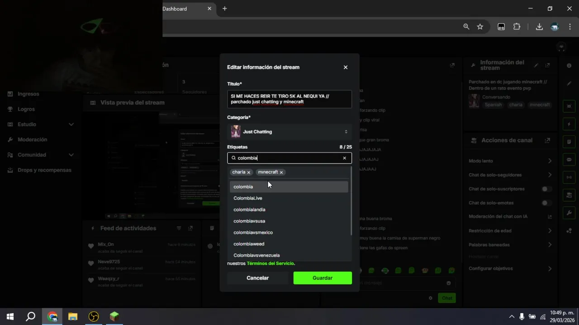579x325 pixels.
Task: Focus the Etiquetas search field
Action: 289,158
